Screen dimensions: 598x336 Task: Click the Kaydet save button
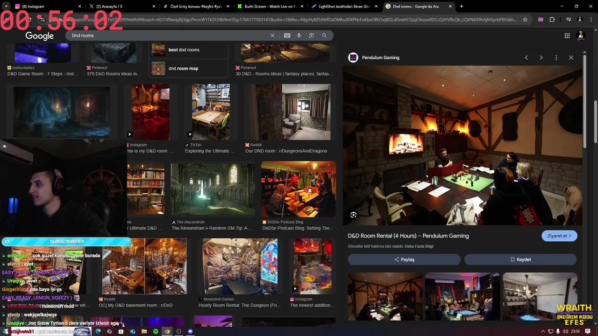click(520, 259)
